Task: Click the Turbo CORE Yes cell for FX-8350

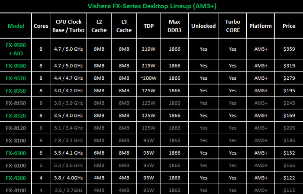Action: 233,91
